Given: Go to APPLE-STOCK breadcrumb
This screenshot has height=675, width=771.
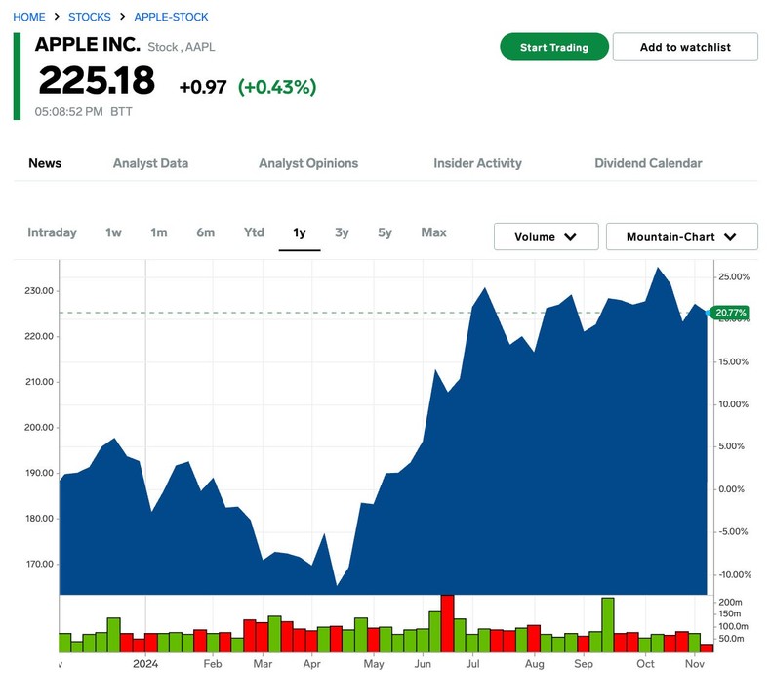Looking at the screenshot, I should [x=171, y=17].
